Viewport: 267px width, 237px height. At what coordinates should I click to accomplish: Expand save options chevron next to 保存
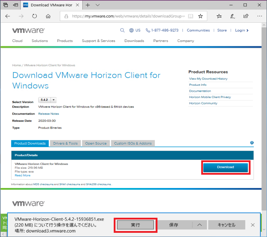point(199,225)
